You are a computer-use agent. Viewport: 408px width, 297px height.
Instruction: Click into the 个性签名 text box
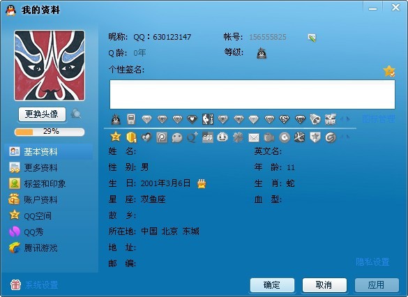click(252, 94)
